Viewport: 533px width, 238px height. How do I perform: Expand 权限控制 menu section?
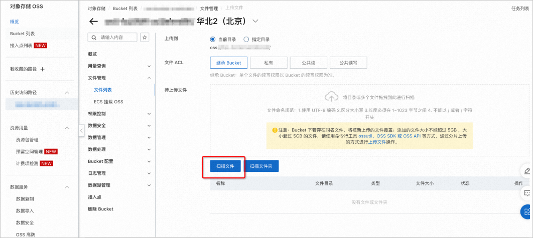pyautogui.click(x=149, y=114)
